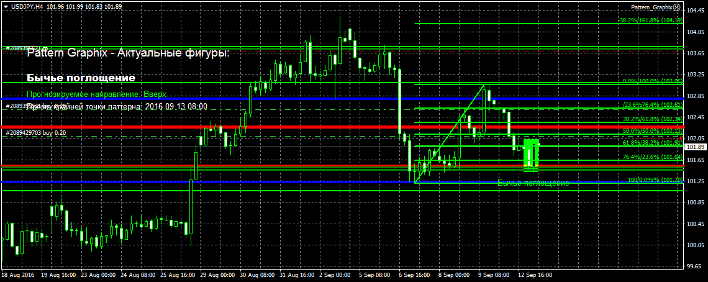Click the '2 Sep 00:00' time axis label

[334, 275]
